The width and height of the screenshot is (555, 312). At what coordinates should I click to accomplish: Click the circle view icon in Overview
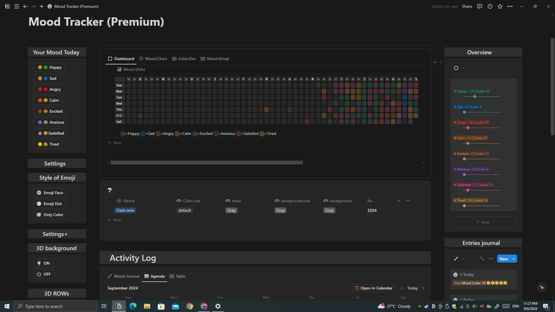(x=456, y=68)
